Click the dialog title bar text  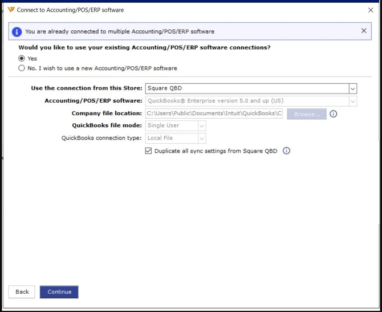tap(70, 10)
